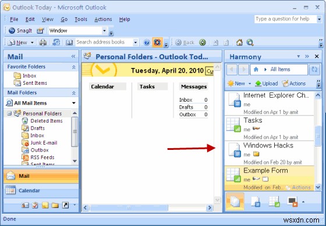326x226 pixels.
Task: Click the Folder List icon in navigation strip
Action: click(55, 206)
